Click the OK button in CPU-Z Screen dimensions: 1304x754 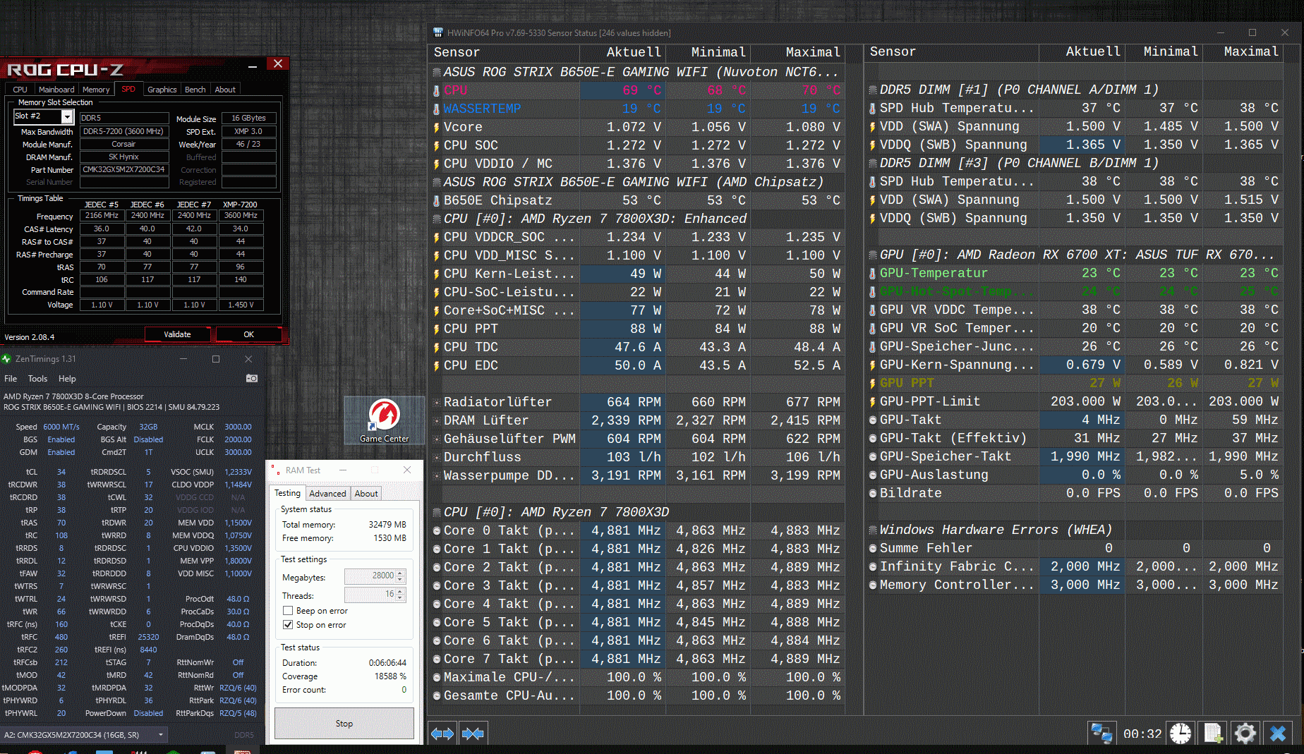[249, 334]
